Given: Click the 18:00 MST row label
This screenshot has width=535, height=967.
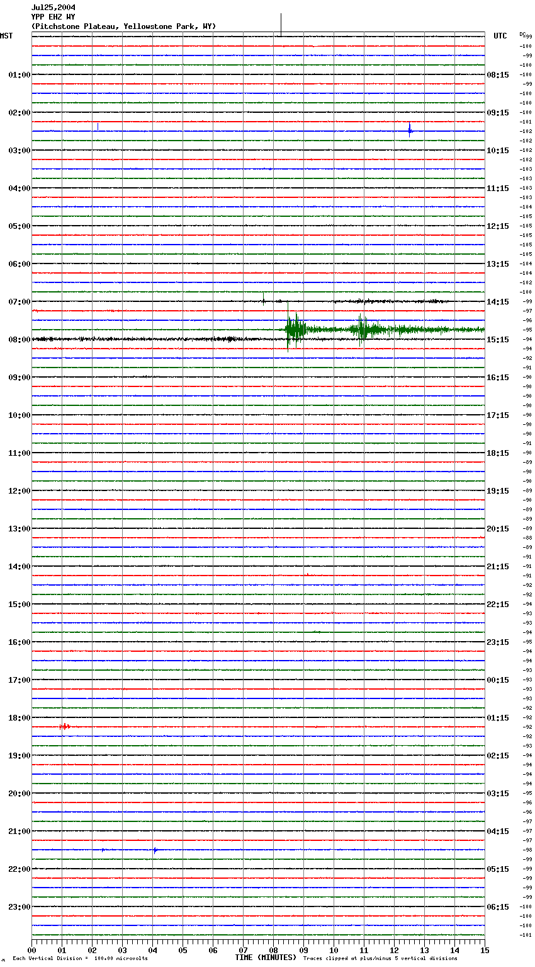Looking at the screenshot, I should tap(19, 718).
